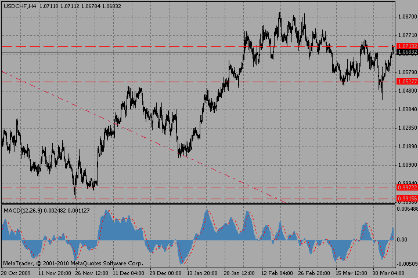Click the 1.05277 red price label
This screenshot has width=418, height=278.
(407, 82)
